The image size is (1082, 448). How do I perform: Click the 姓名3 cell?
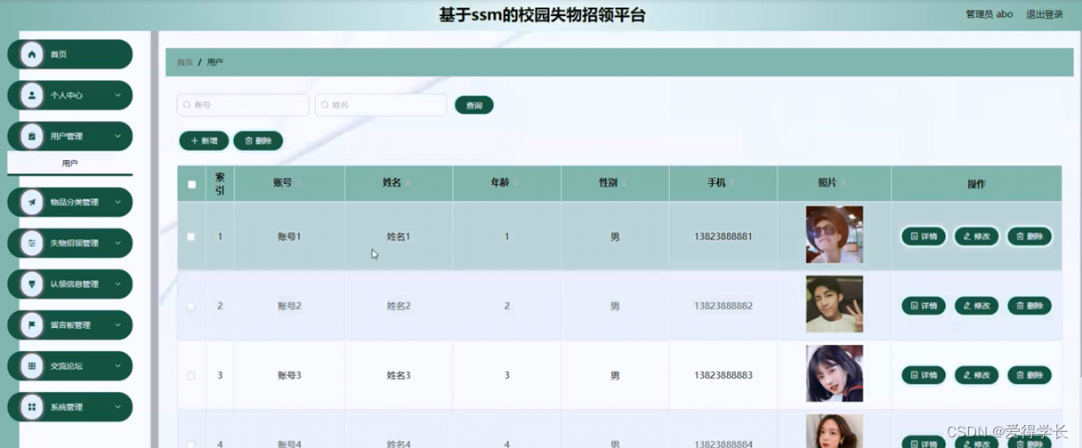pyautogui.click(x=399, y=375)
